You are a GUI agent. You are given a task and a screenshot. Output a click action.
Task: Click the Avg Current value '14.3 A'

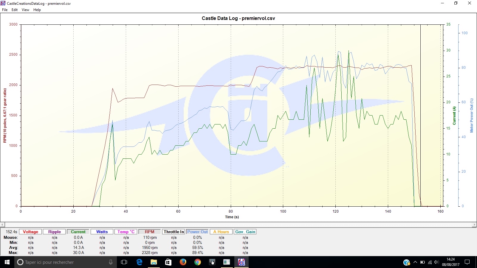78,247
